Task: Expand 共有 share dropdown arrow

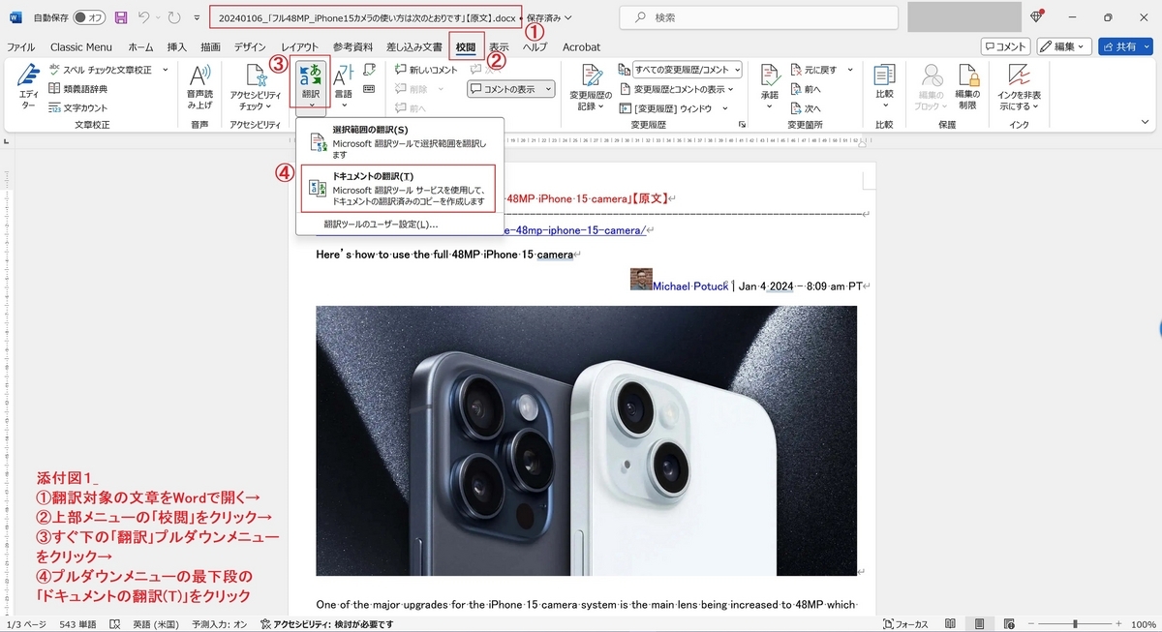Action: coord(1147,46)
